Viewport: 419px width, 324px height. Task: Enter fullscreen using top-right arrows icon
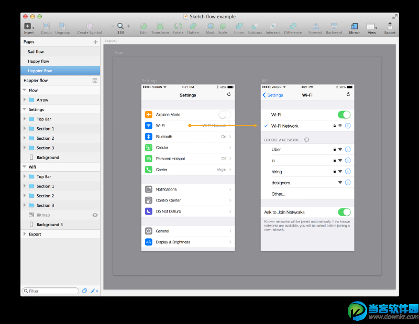point(395,17)
